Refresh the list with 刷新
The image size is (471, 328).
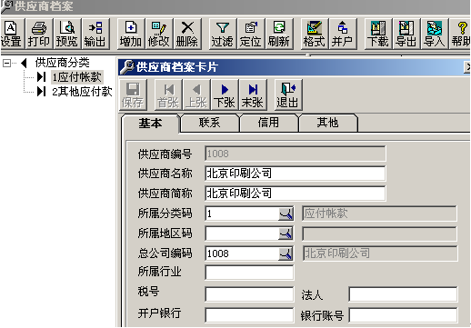(x=279, y=34)
